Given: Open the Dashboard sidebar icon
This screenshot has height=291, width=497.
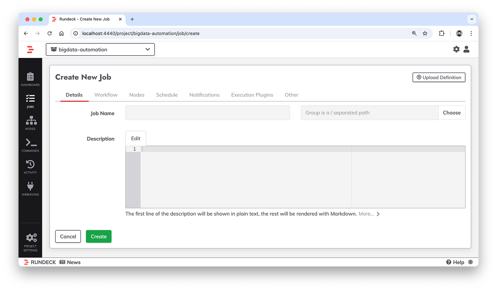Looking at the screenshot, I should (x=30, y=79).
